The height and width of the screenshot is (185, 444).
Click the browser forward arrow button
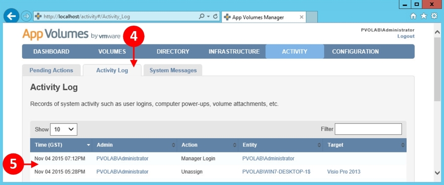tap(26, 17)
